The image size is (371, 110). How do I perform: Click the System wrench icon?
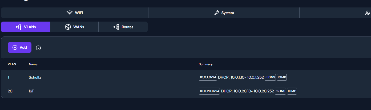point(217,13)
